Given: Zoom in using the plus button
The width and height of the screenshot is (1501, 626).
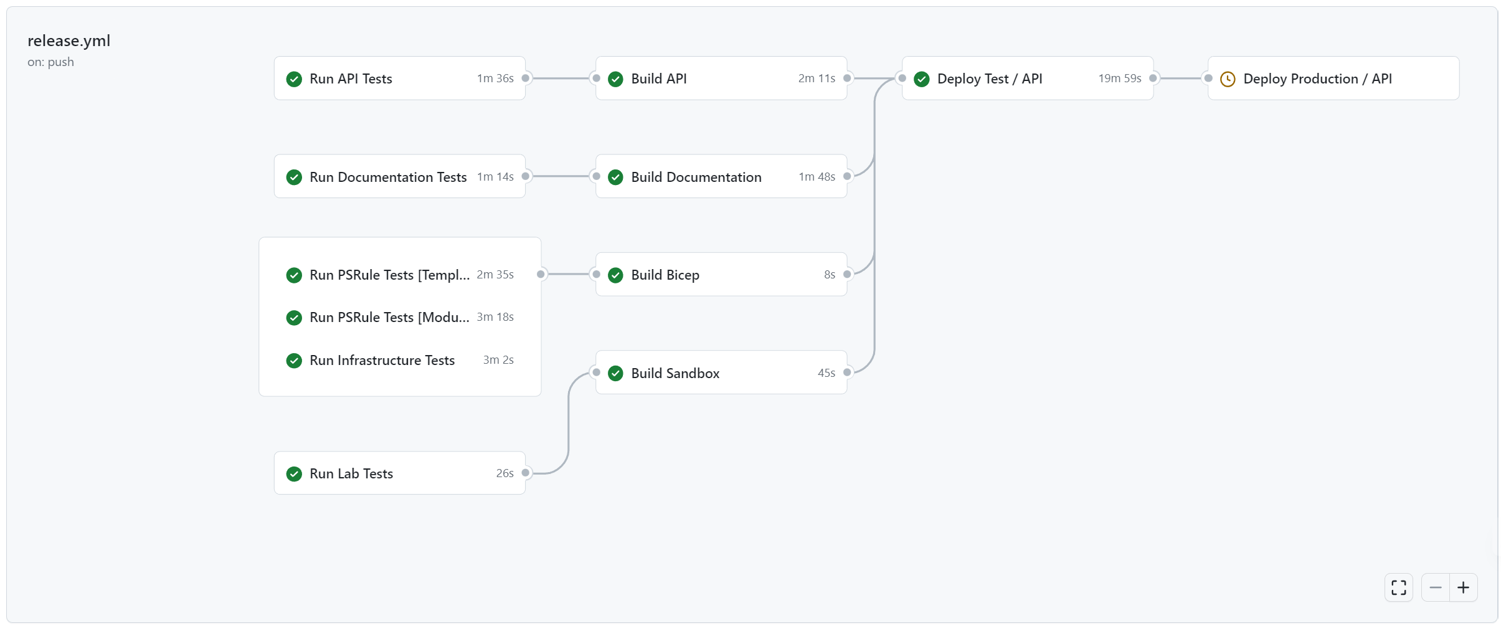Looking at the screenshot, I should 1463,587.
